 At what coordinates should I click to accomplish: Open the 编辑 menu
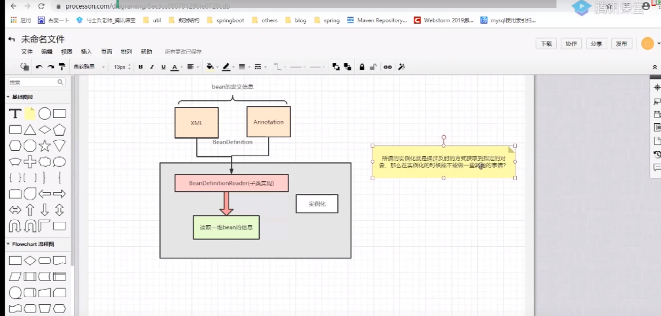click(47, 52)
